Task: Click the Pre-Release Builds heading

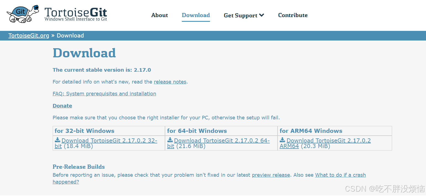Action: pos(79,167)
